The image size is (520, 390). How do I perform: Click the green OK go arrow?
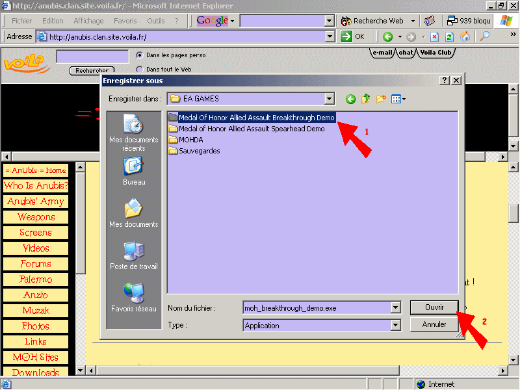click(x=346, y=36)
